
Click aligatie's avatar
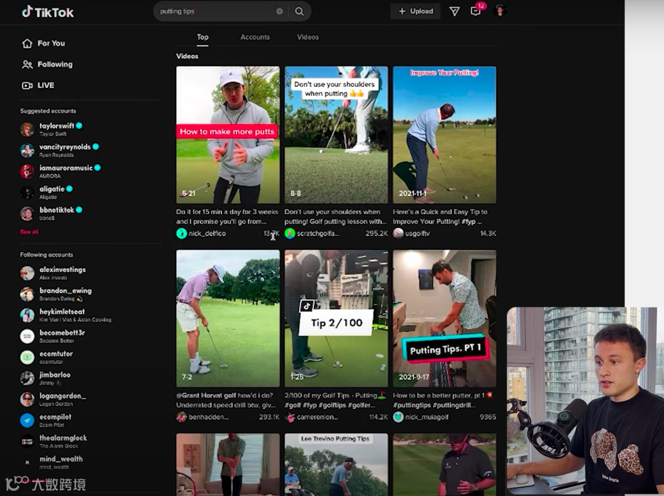[x=27, y=192]
